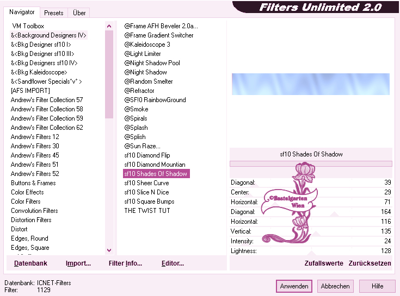Select Buttons & Frames category
Screen dimensions: 400x296
click(33, 183)
